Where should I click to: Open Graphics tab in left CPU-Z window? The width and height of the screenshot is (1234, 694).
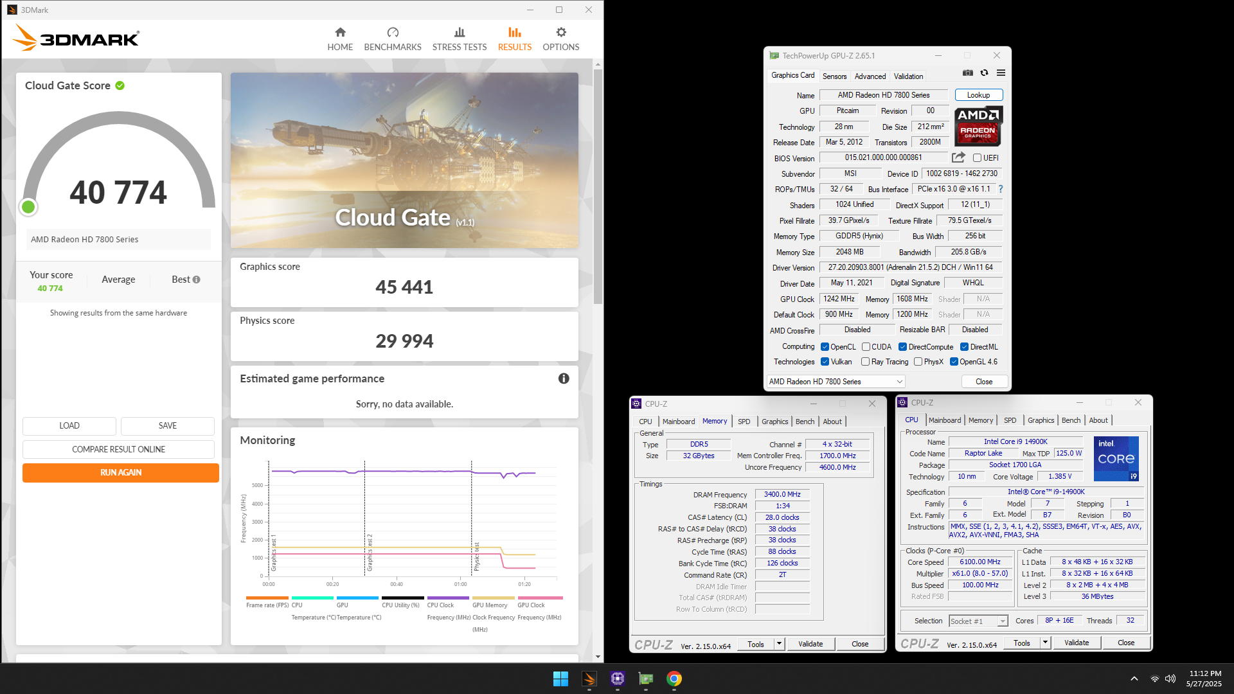[x=774, y=422]
